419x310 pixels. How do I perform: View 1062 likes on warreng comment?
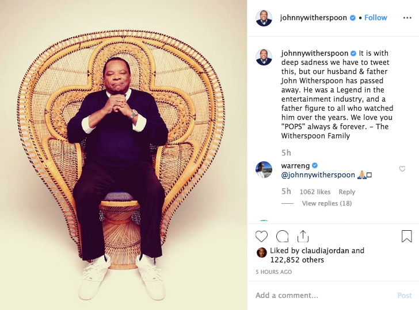pyautogui.click(x=315, y=192)
